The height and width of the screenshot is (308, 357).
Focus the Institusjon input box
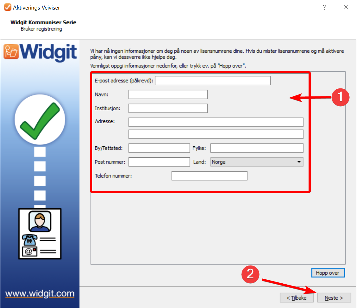168,108
